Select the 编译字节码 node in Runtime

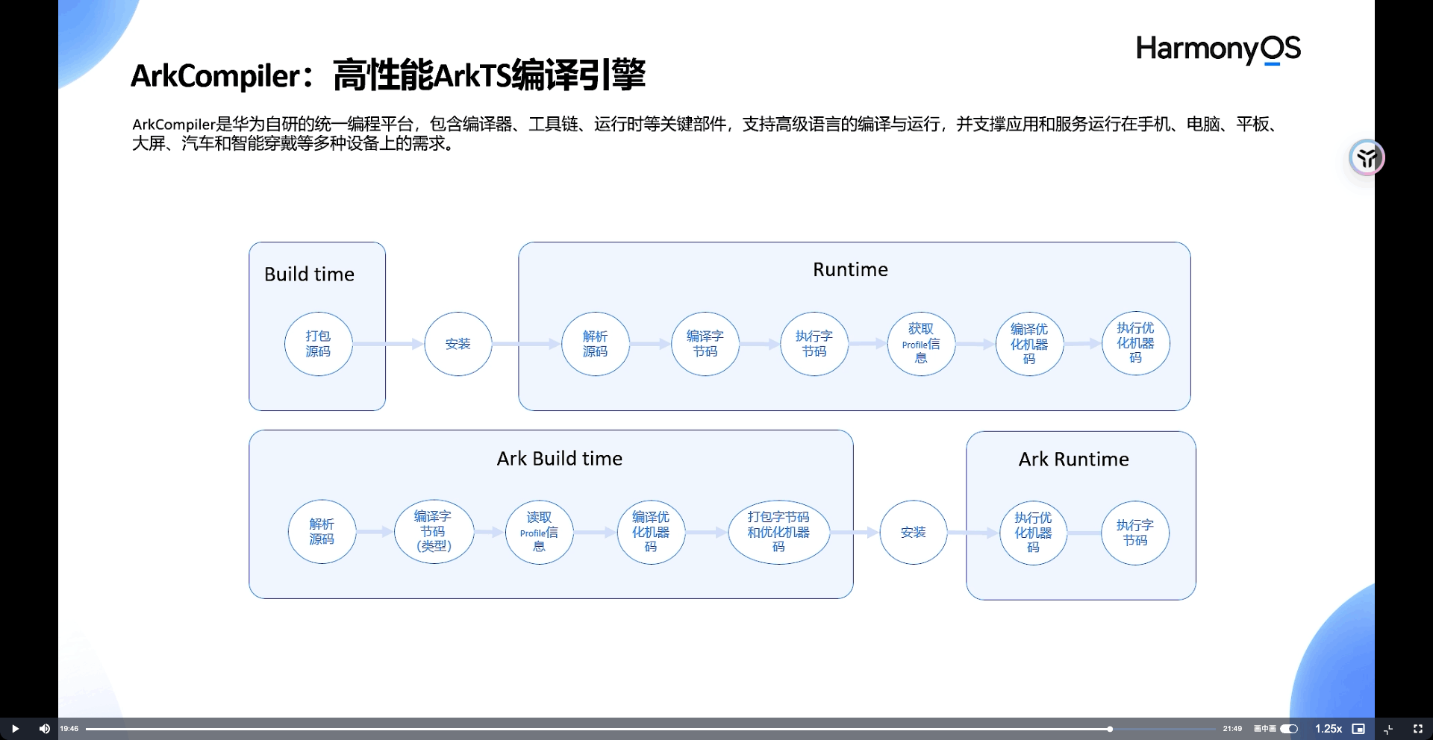pos(705,344)
